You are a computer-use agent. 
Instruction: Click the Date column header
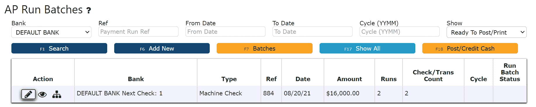[303, 79]
